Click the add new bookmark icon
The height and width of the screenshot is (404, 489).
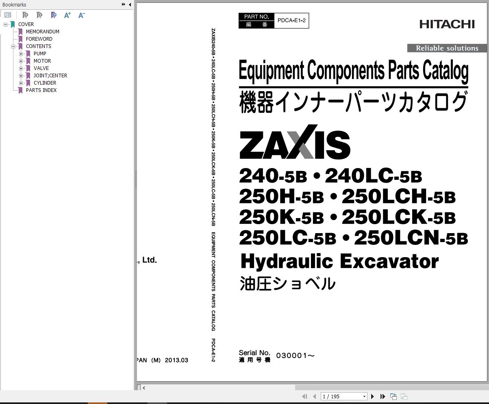click(39, 15)
